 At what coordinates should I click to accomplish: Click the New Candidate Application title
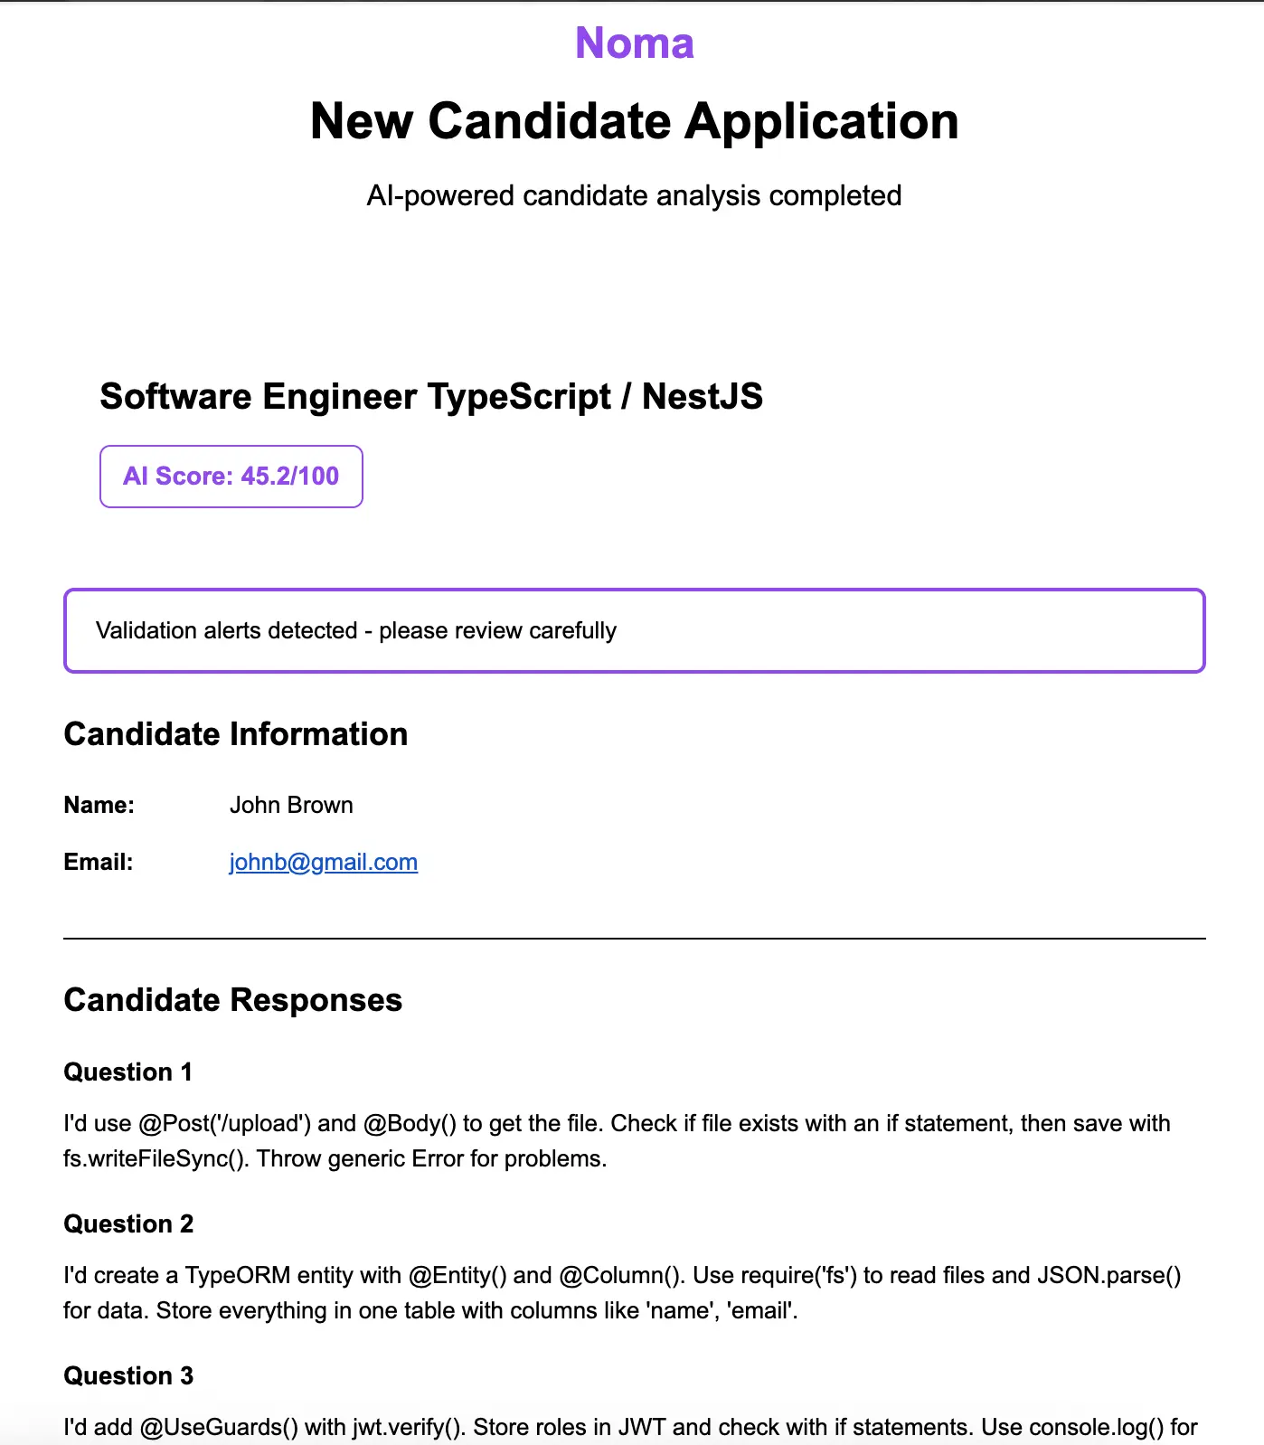pyautogui.click(x=635, y=121)
